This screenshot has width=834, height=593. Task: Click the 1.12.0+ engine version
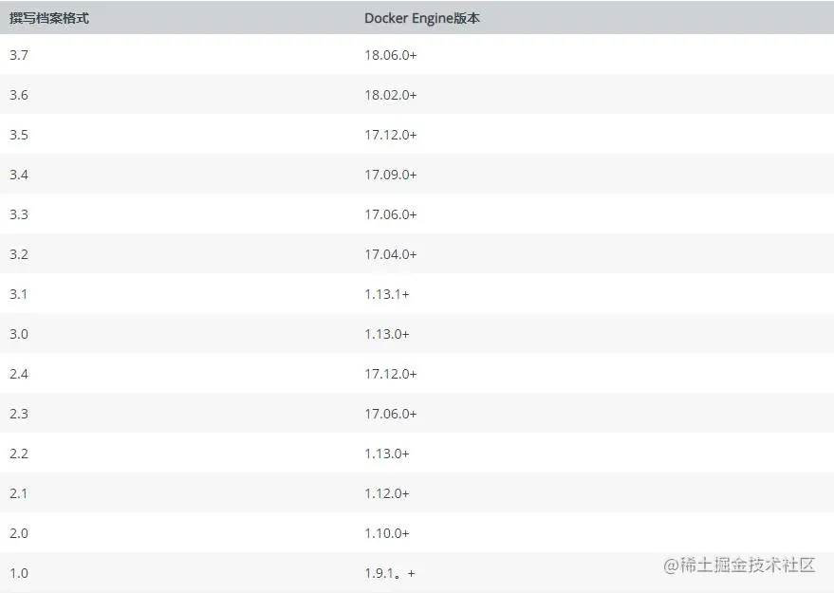(387, 493)
